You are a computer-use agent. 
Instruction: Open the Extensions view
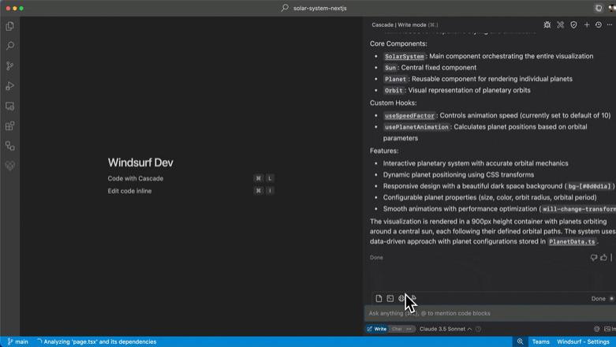pyautogui.click(x=10, y=125)
